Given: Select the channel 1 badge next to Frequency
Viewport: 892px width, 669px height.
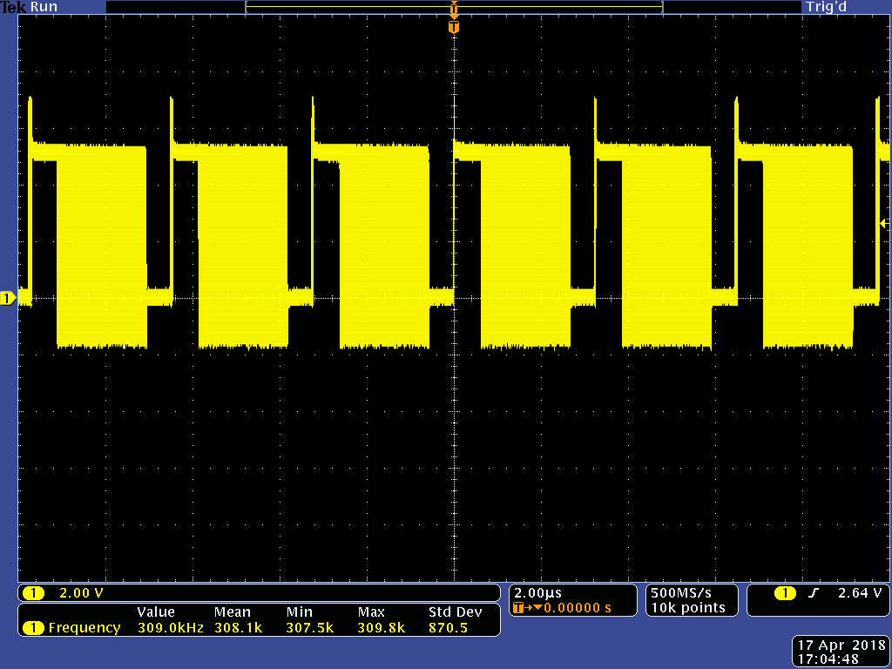Looking at the screenshot, I should point(33,628).
